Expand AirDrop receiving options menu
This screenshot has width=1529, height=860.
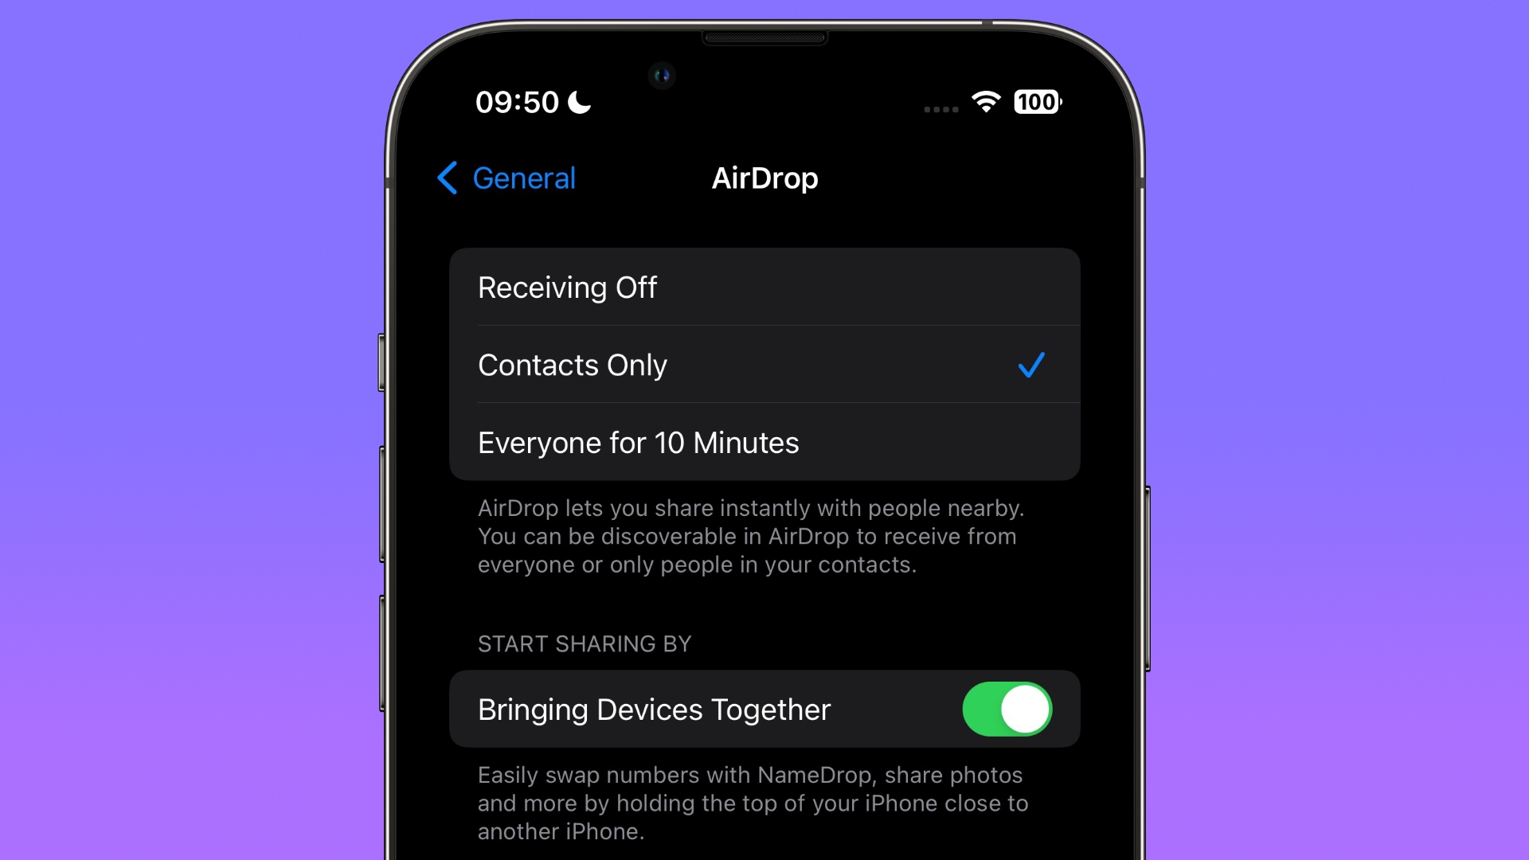pos(764,365)
